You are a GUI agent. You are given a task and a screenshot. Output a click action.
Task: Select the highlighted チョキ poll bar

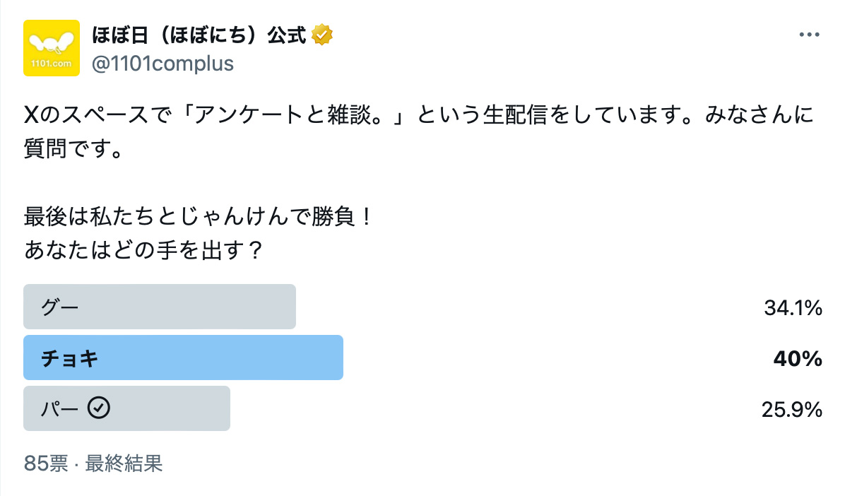(x=183, y=358)
